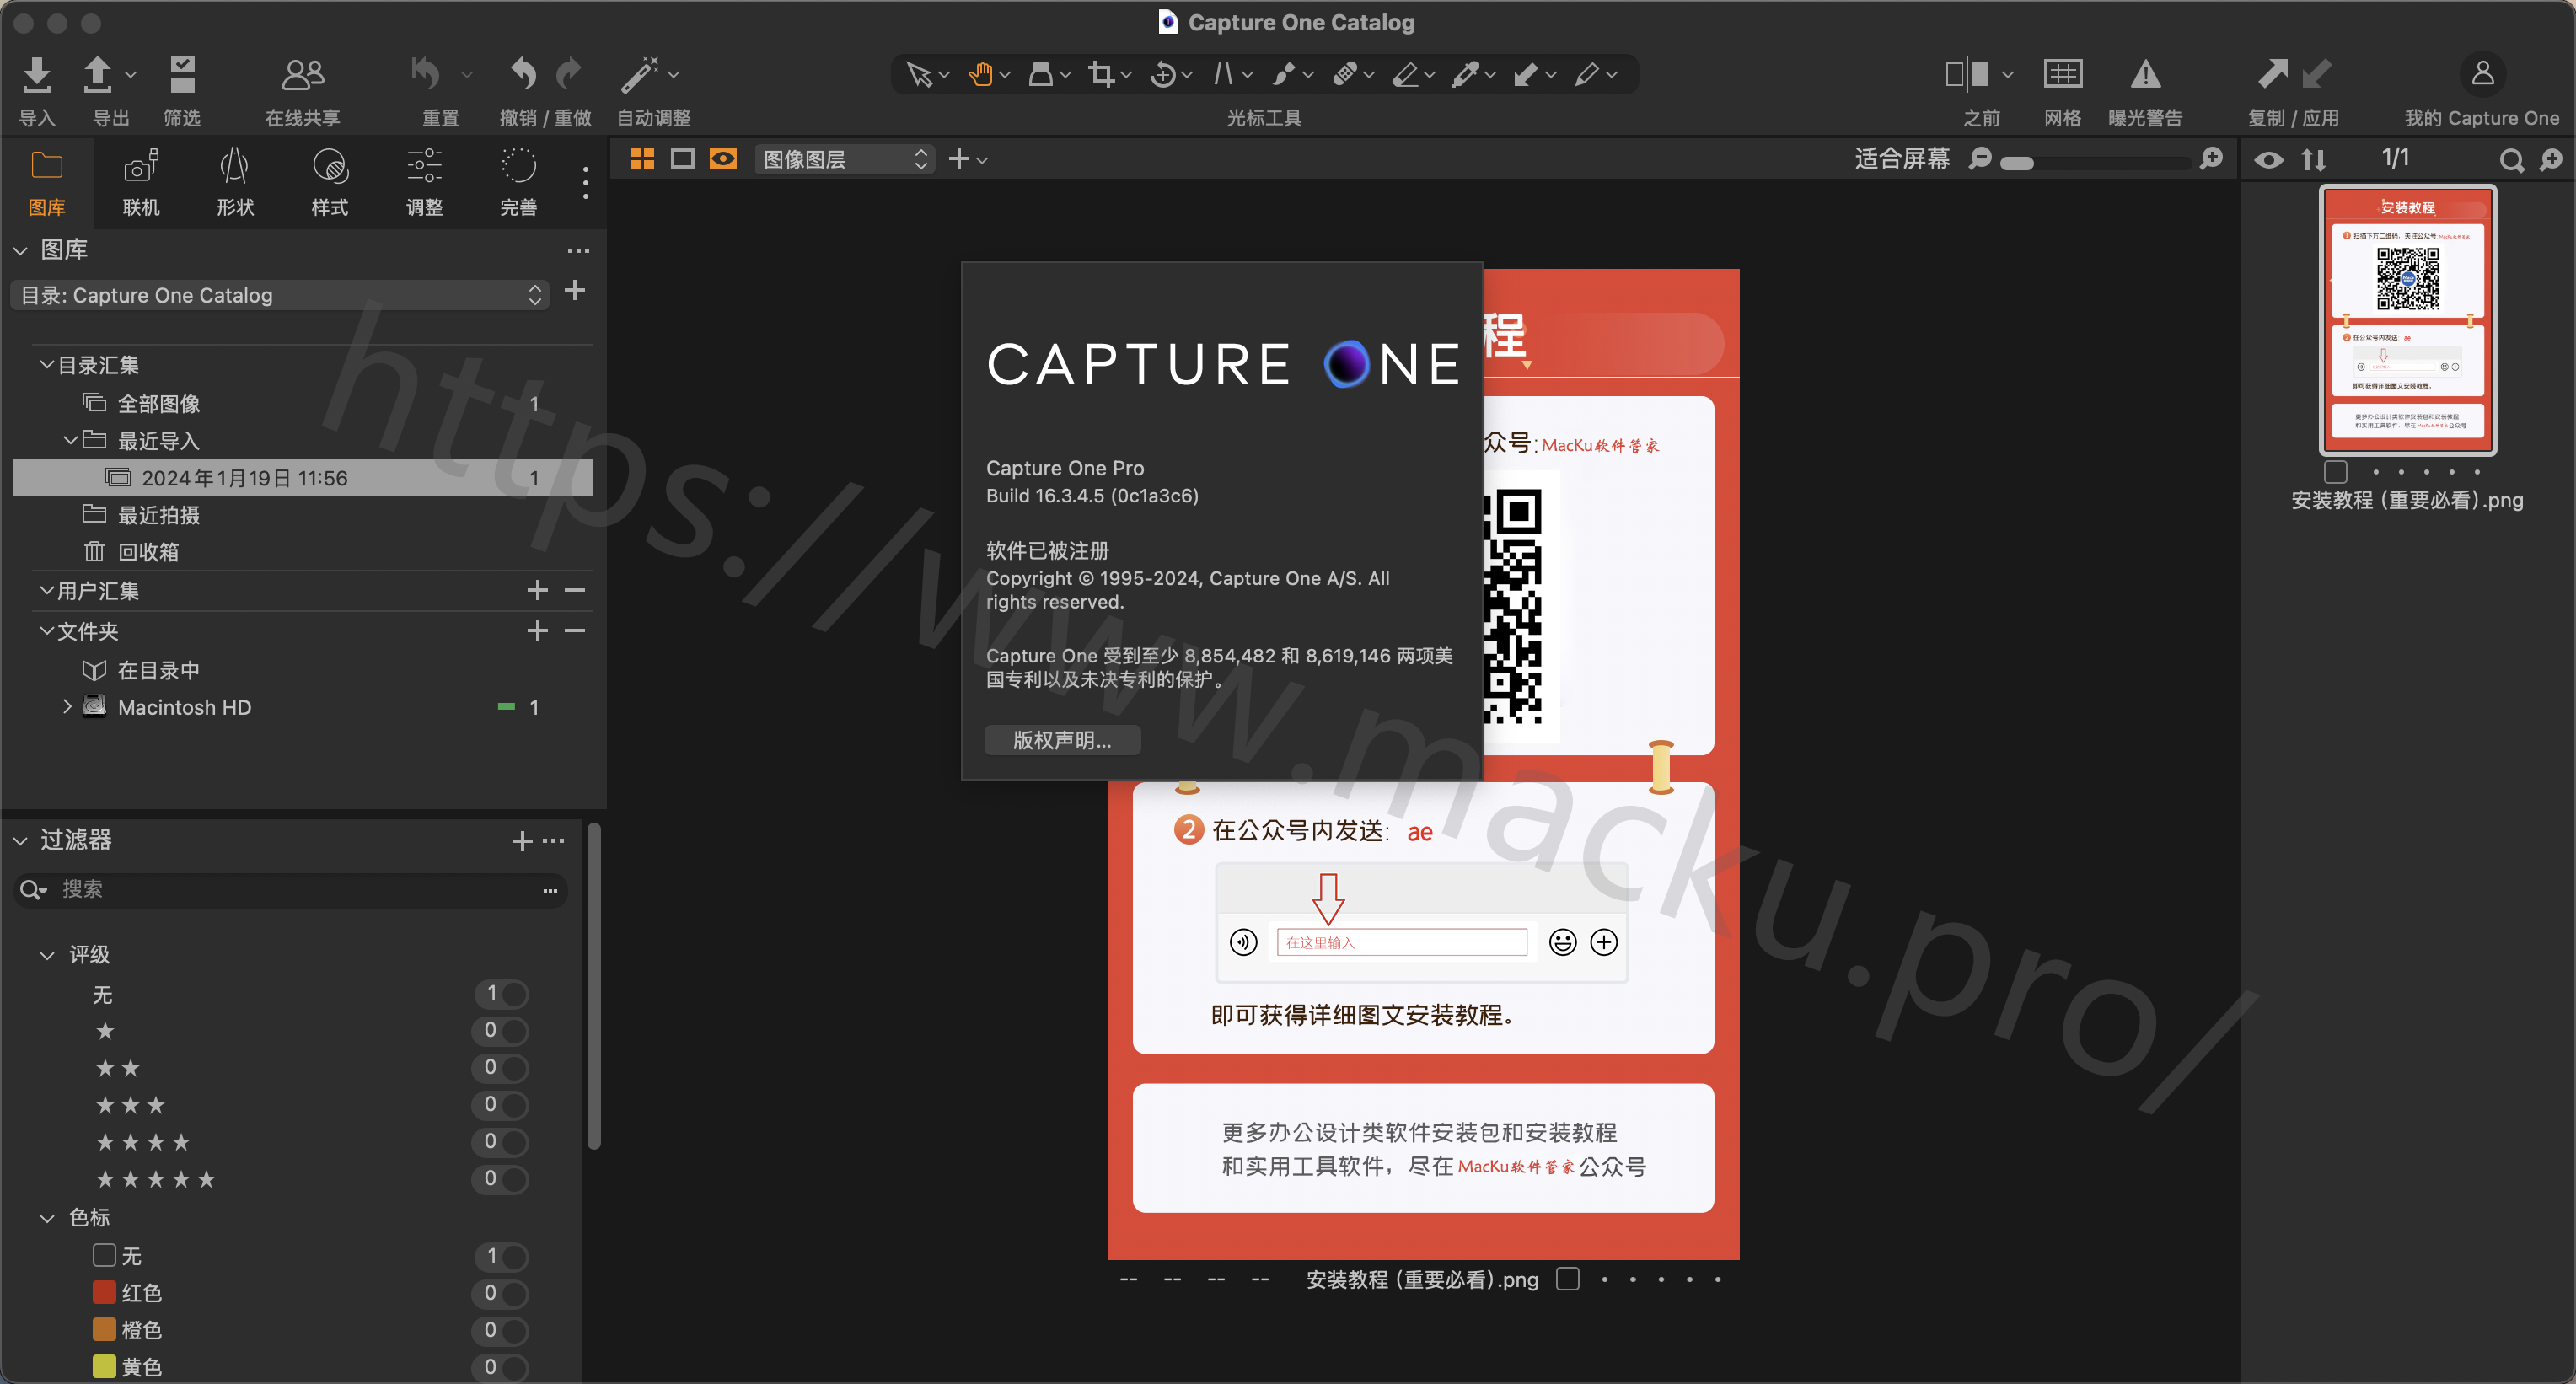The image size is (2576, 1384).
Task: Switch to the 图库 tool tab
Action: [x=47, y=183]
